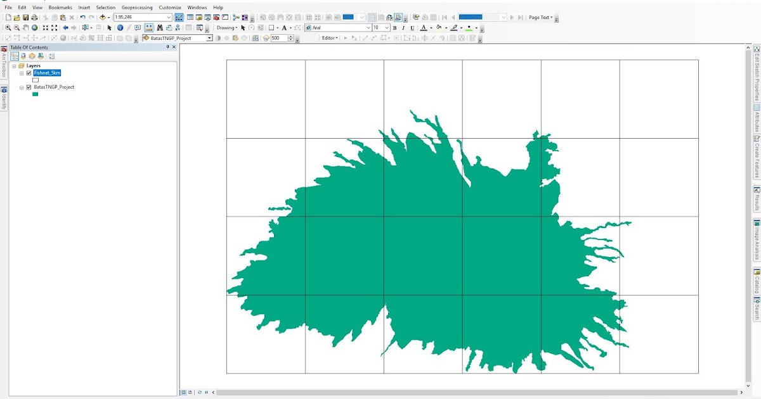
Task: Uncheck the Fishnet_5km layer visibility
Action: click(29, 73)
